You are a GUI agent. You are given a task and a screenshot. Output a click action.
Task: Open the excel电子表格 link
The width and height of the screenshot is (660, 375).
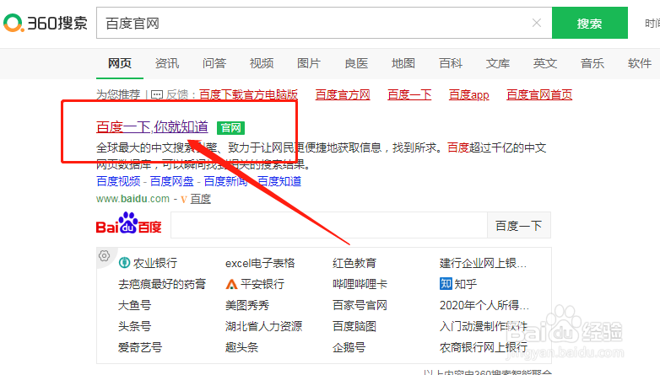click(x=260, y=263)
